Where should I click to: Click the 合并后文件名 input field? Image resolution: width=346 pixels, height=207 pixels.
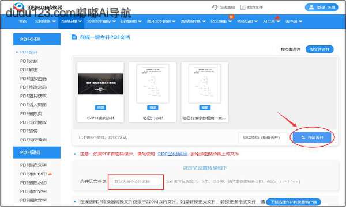click(x=136, y=182)
